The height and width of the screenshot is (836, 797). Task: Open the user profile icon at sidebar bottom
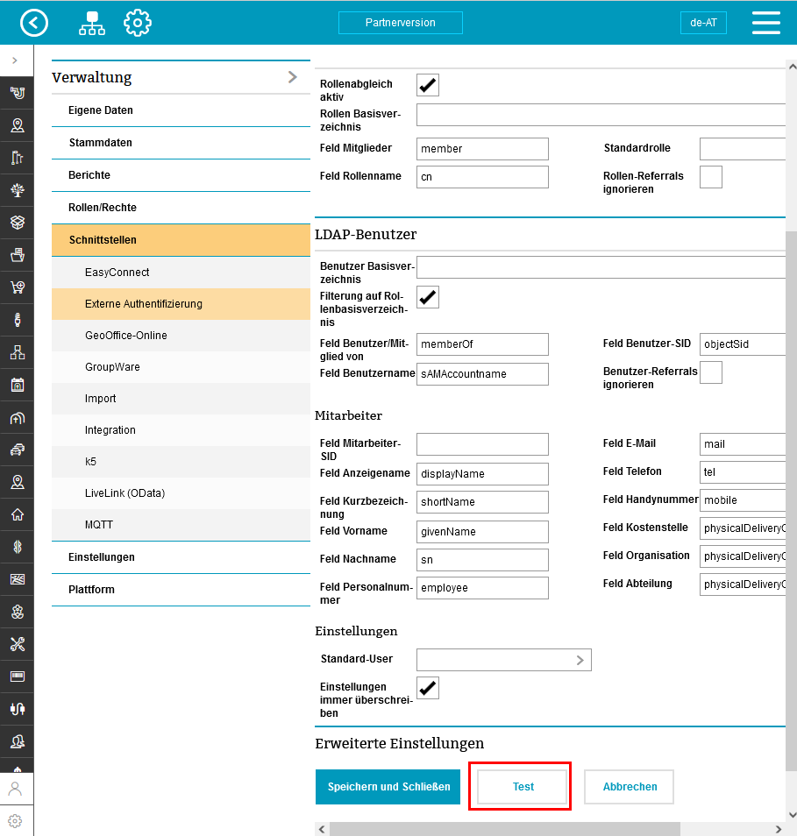(16, 789)
